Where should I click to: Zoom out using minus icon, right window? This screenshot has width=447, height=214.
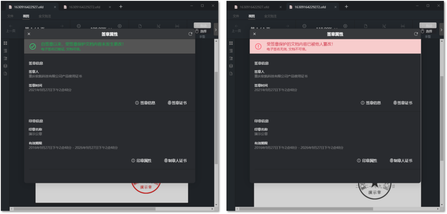tap(304, 26)
